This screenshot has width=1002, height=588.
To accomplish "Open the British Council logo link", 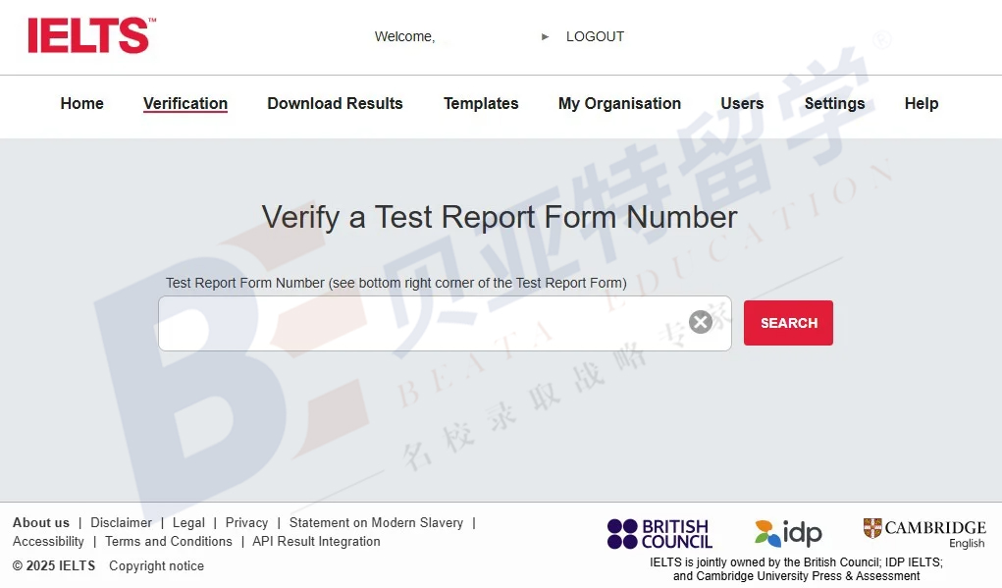I will click(659, 534).
